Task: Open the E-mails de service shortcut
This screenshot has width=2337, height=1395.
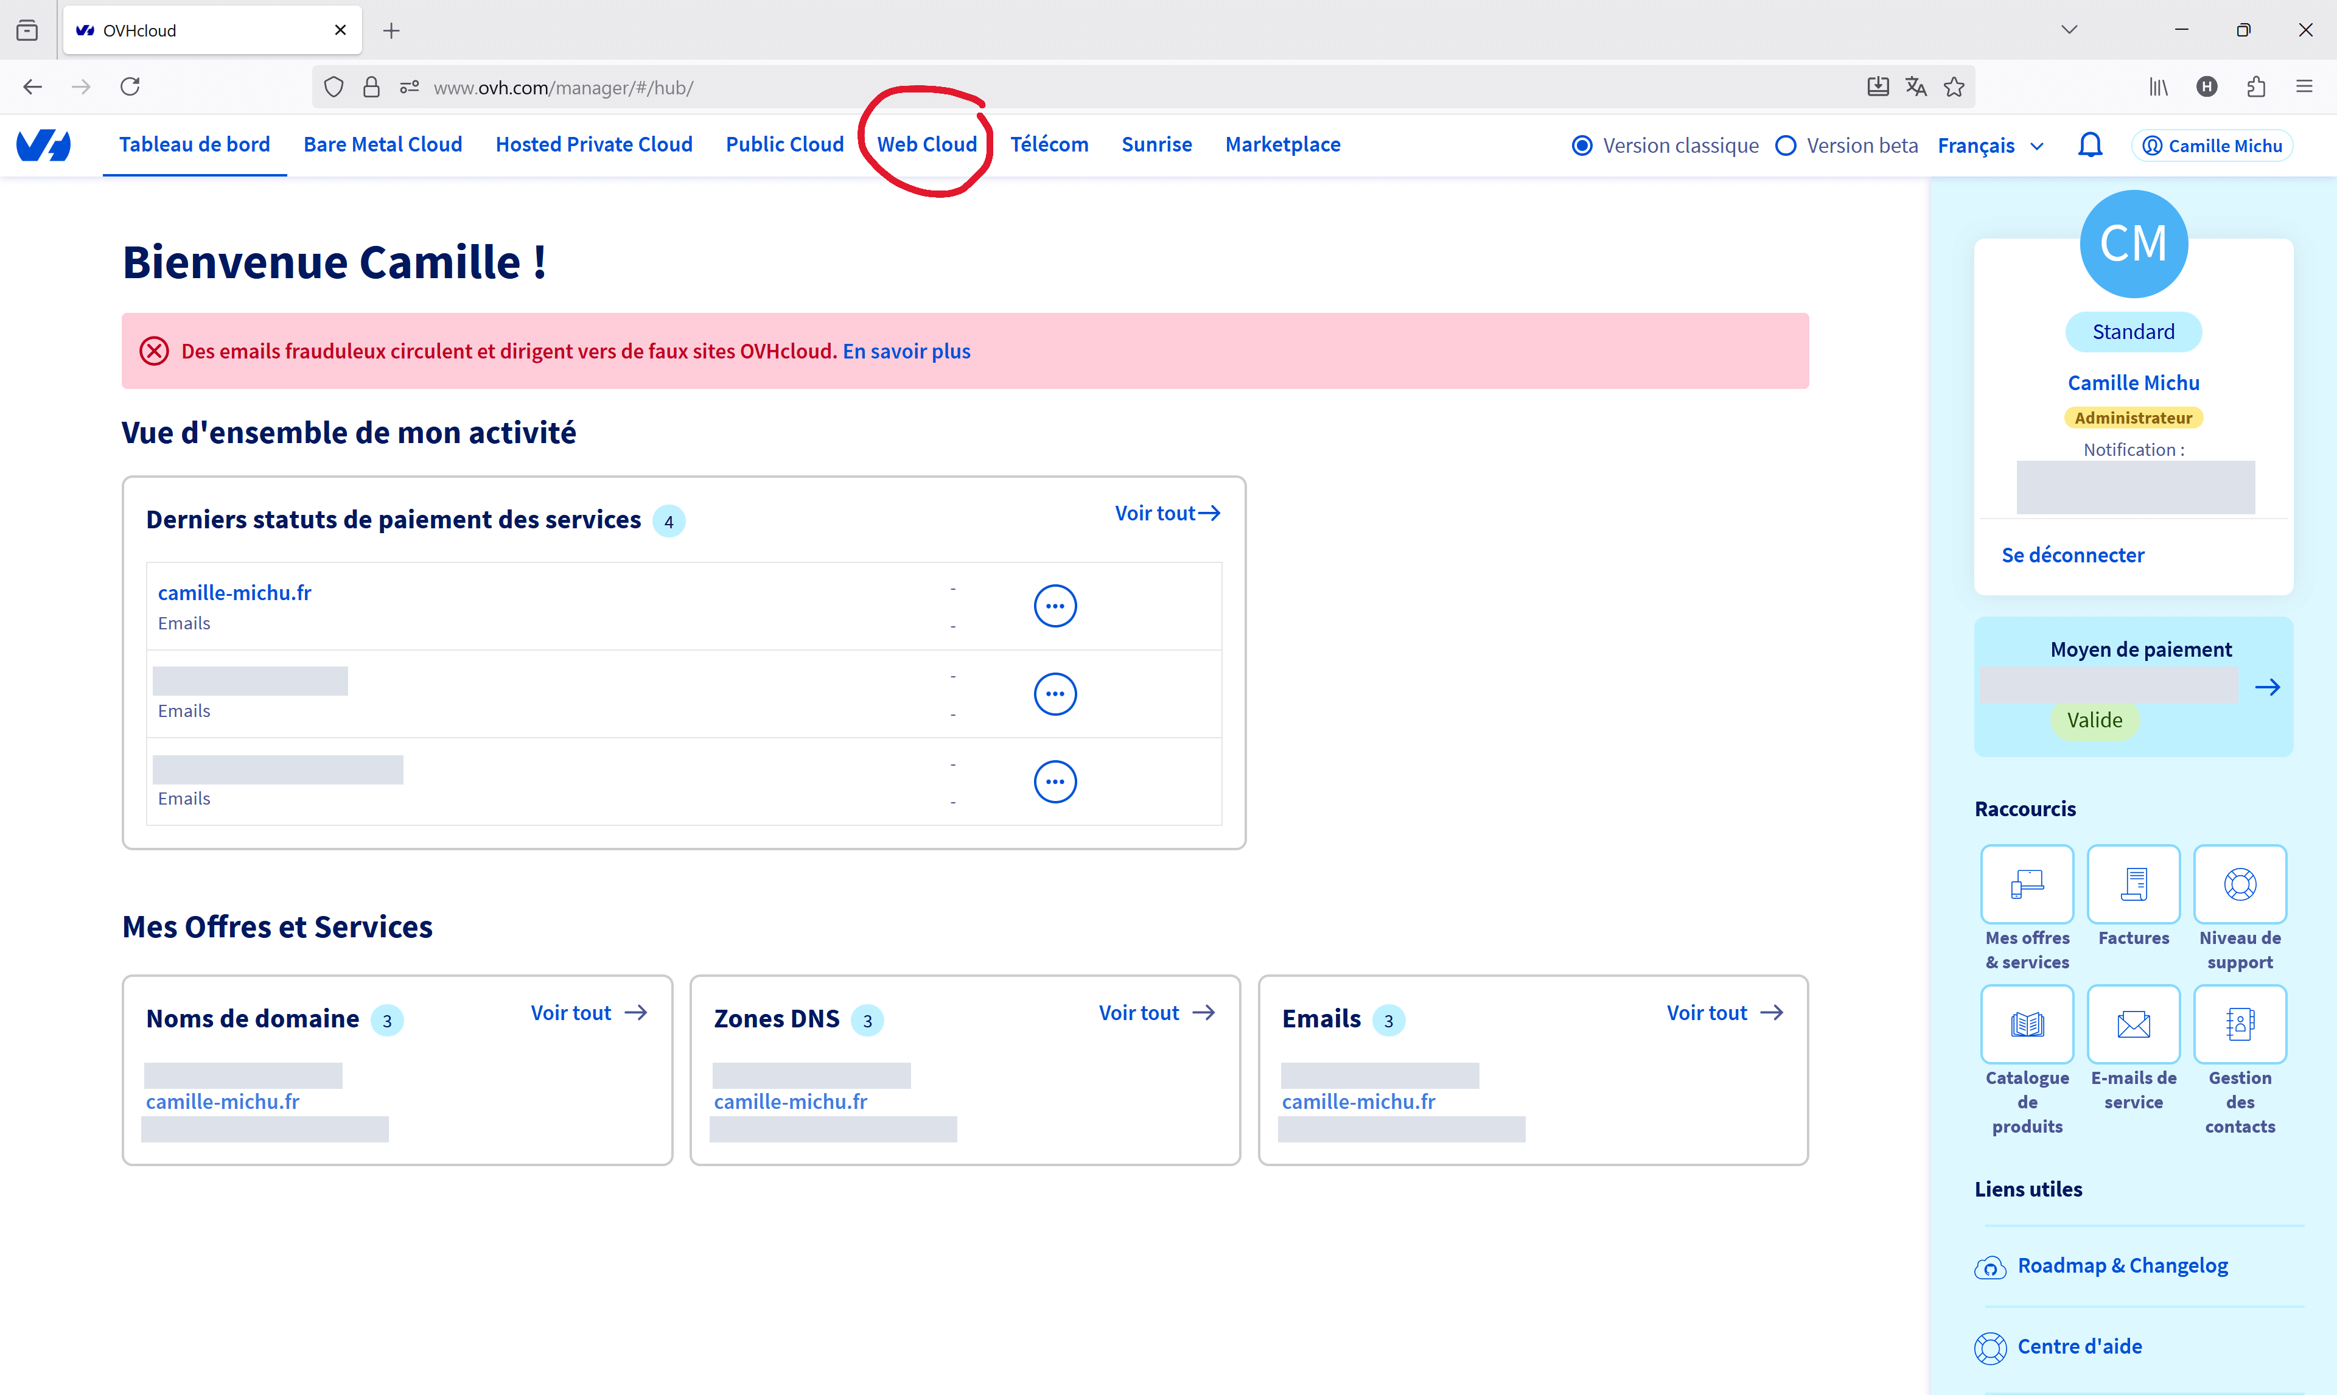Action: [x=2133, y=1024]
